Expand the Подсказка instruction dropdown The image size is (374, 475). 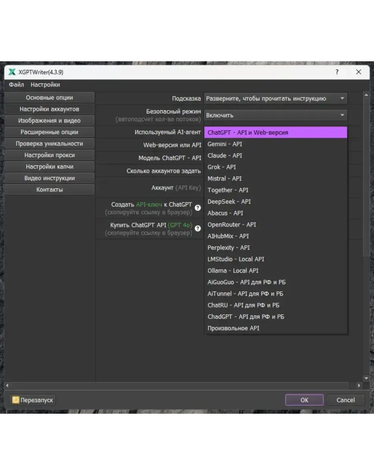point(276,98)
